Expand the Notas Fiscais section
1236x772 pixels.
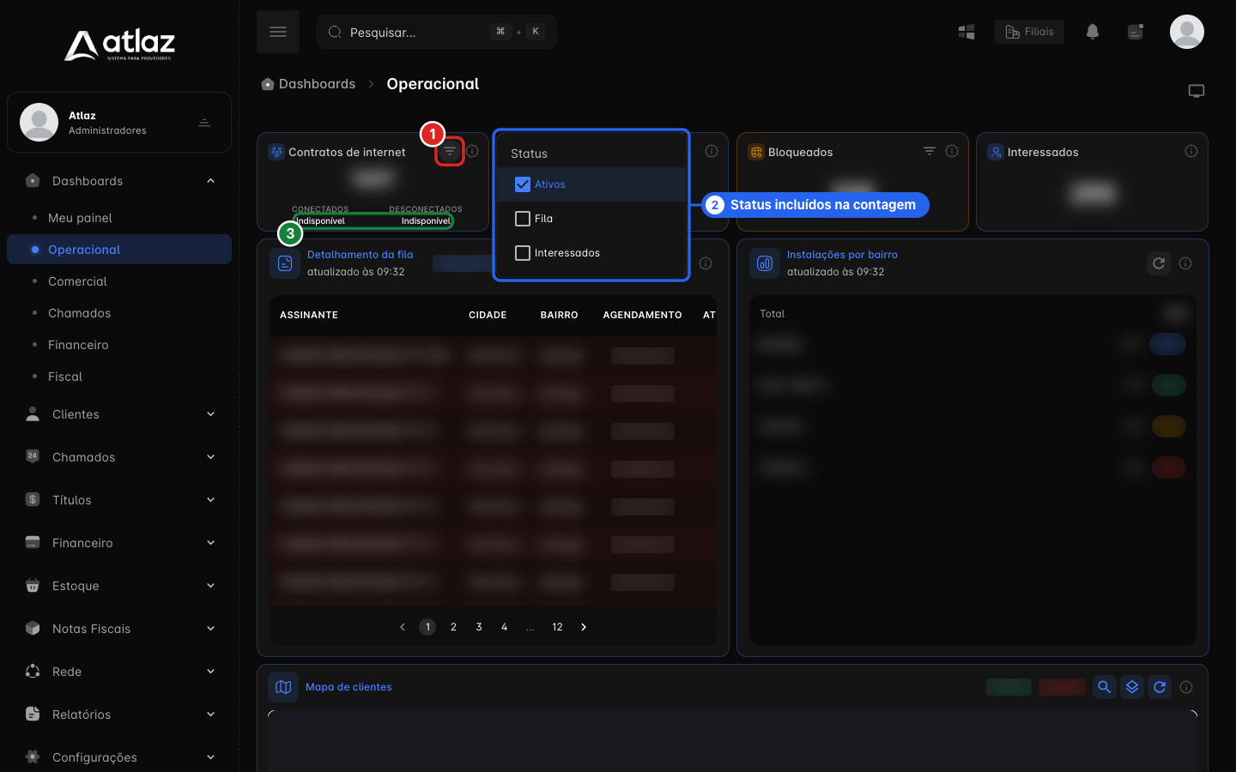click(x=210, y=629)
